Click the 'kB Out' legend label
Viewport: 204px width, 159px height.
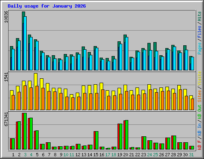point(200,112)
